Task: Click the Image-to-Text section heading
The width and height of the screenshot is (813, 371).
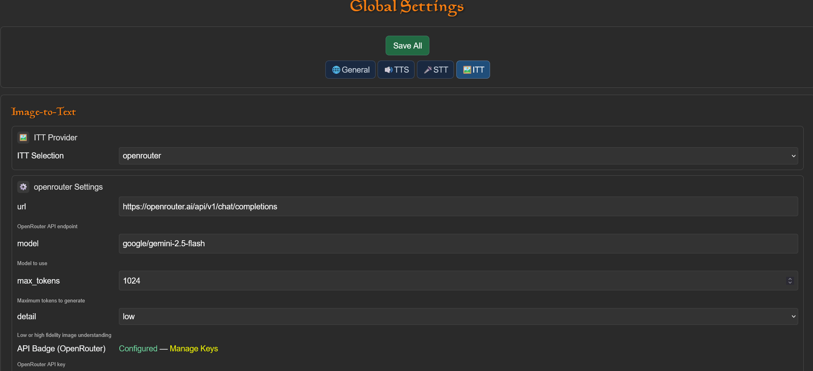Action: (43, 112)
